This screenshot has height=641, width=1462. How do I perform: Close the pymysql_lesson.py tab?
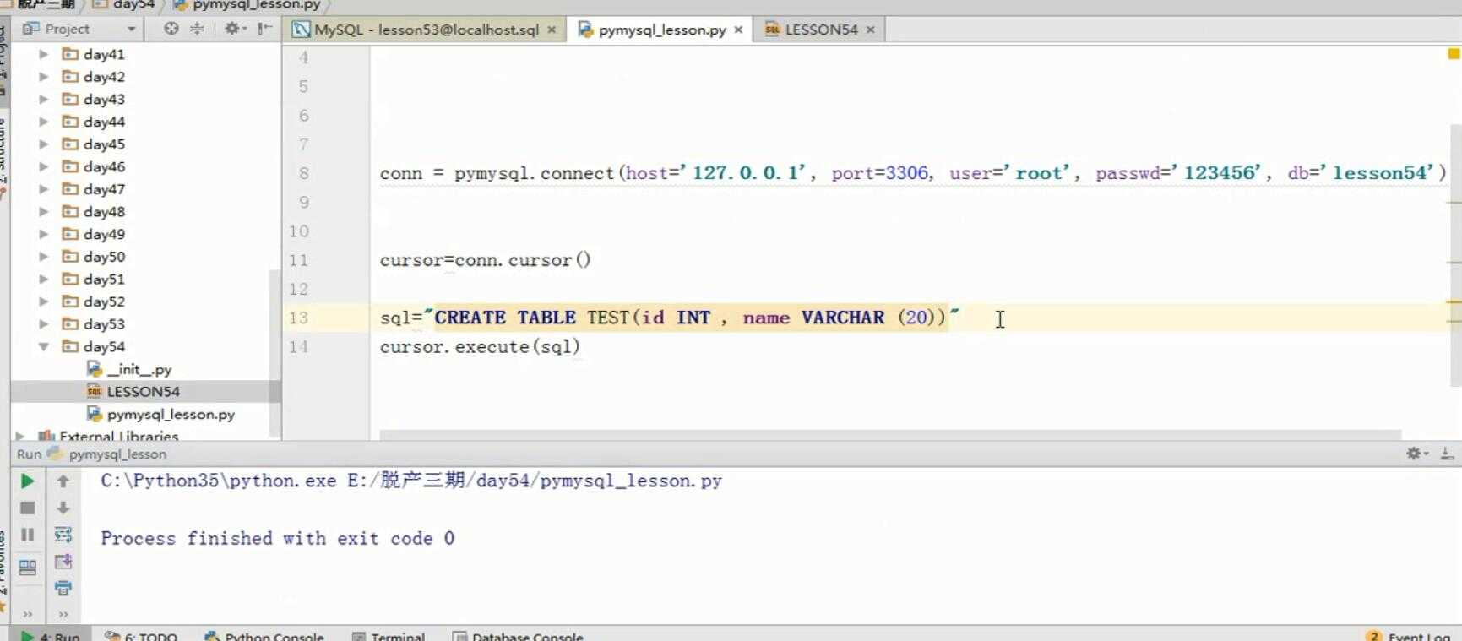738,30
